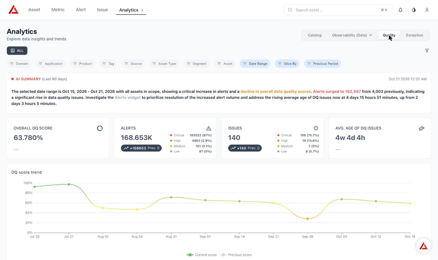Open the user profile icon

point(427,10)
